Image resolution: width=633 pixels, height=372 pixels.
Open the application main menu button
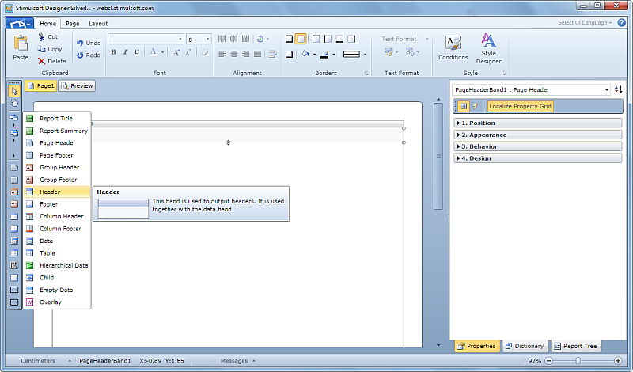pyautogui.click(x=20, y=24)
